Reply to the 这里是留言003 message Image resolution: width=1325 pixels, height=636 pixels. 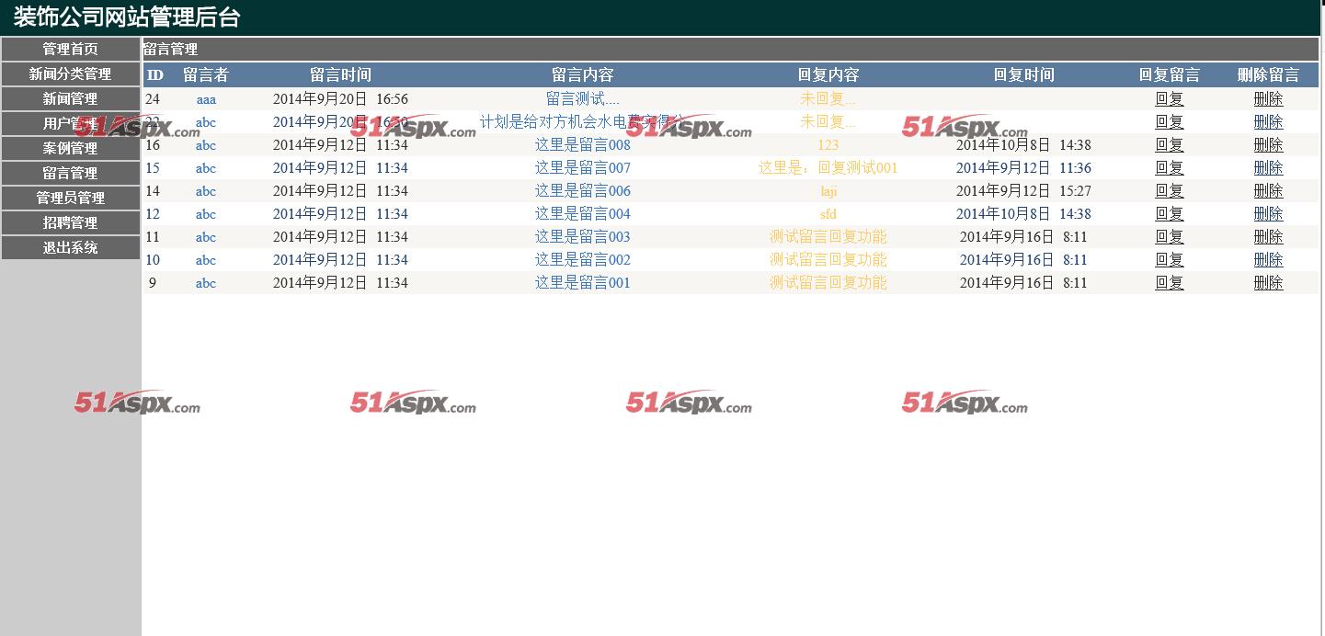tap(1170, 236)
